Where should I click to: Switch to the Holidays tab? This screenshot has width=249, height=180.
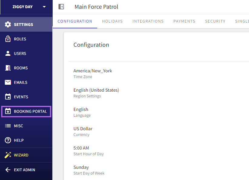coord(112,21)
